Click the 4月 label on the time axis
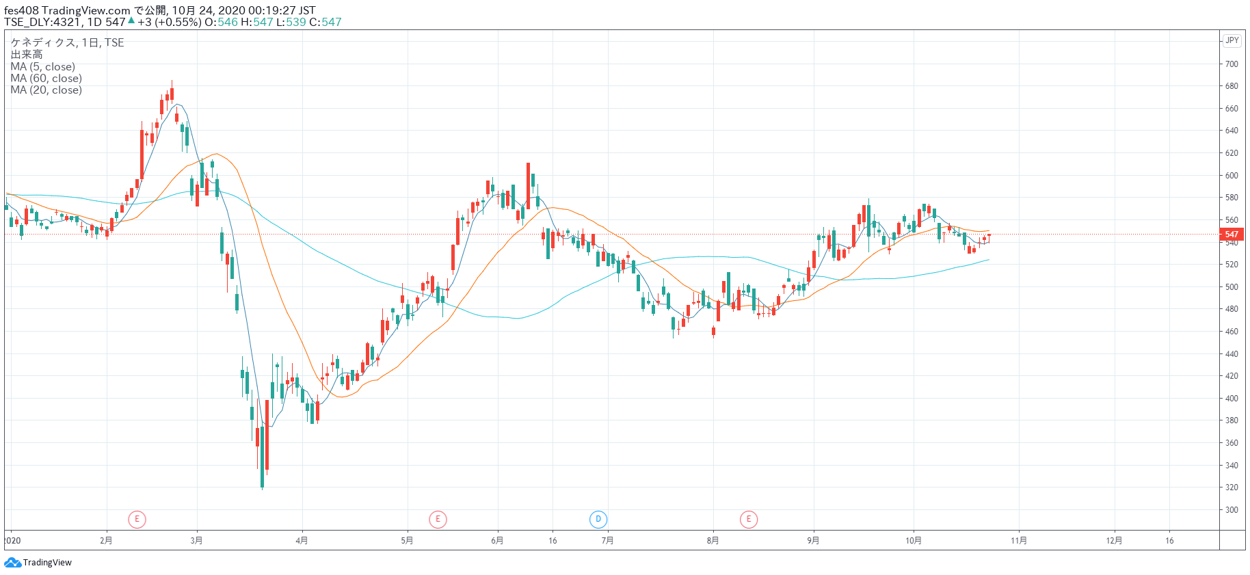 302,541
